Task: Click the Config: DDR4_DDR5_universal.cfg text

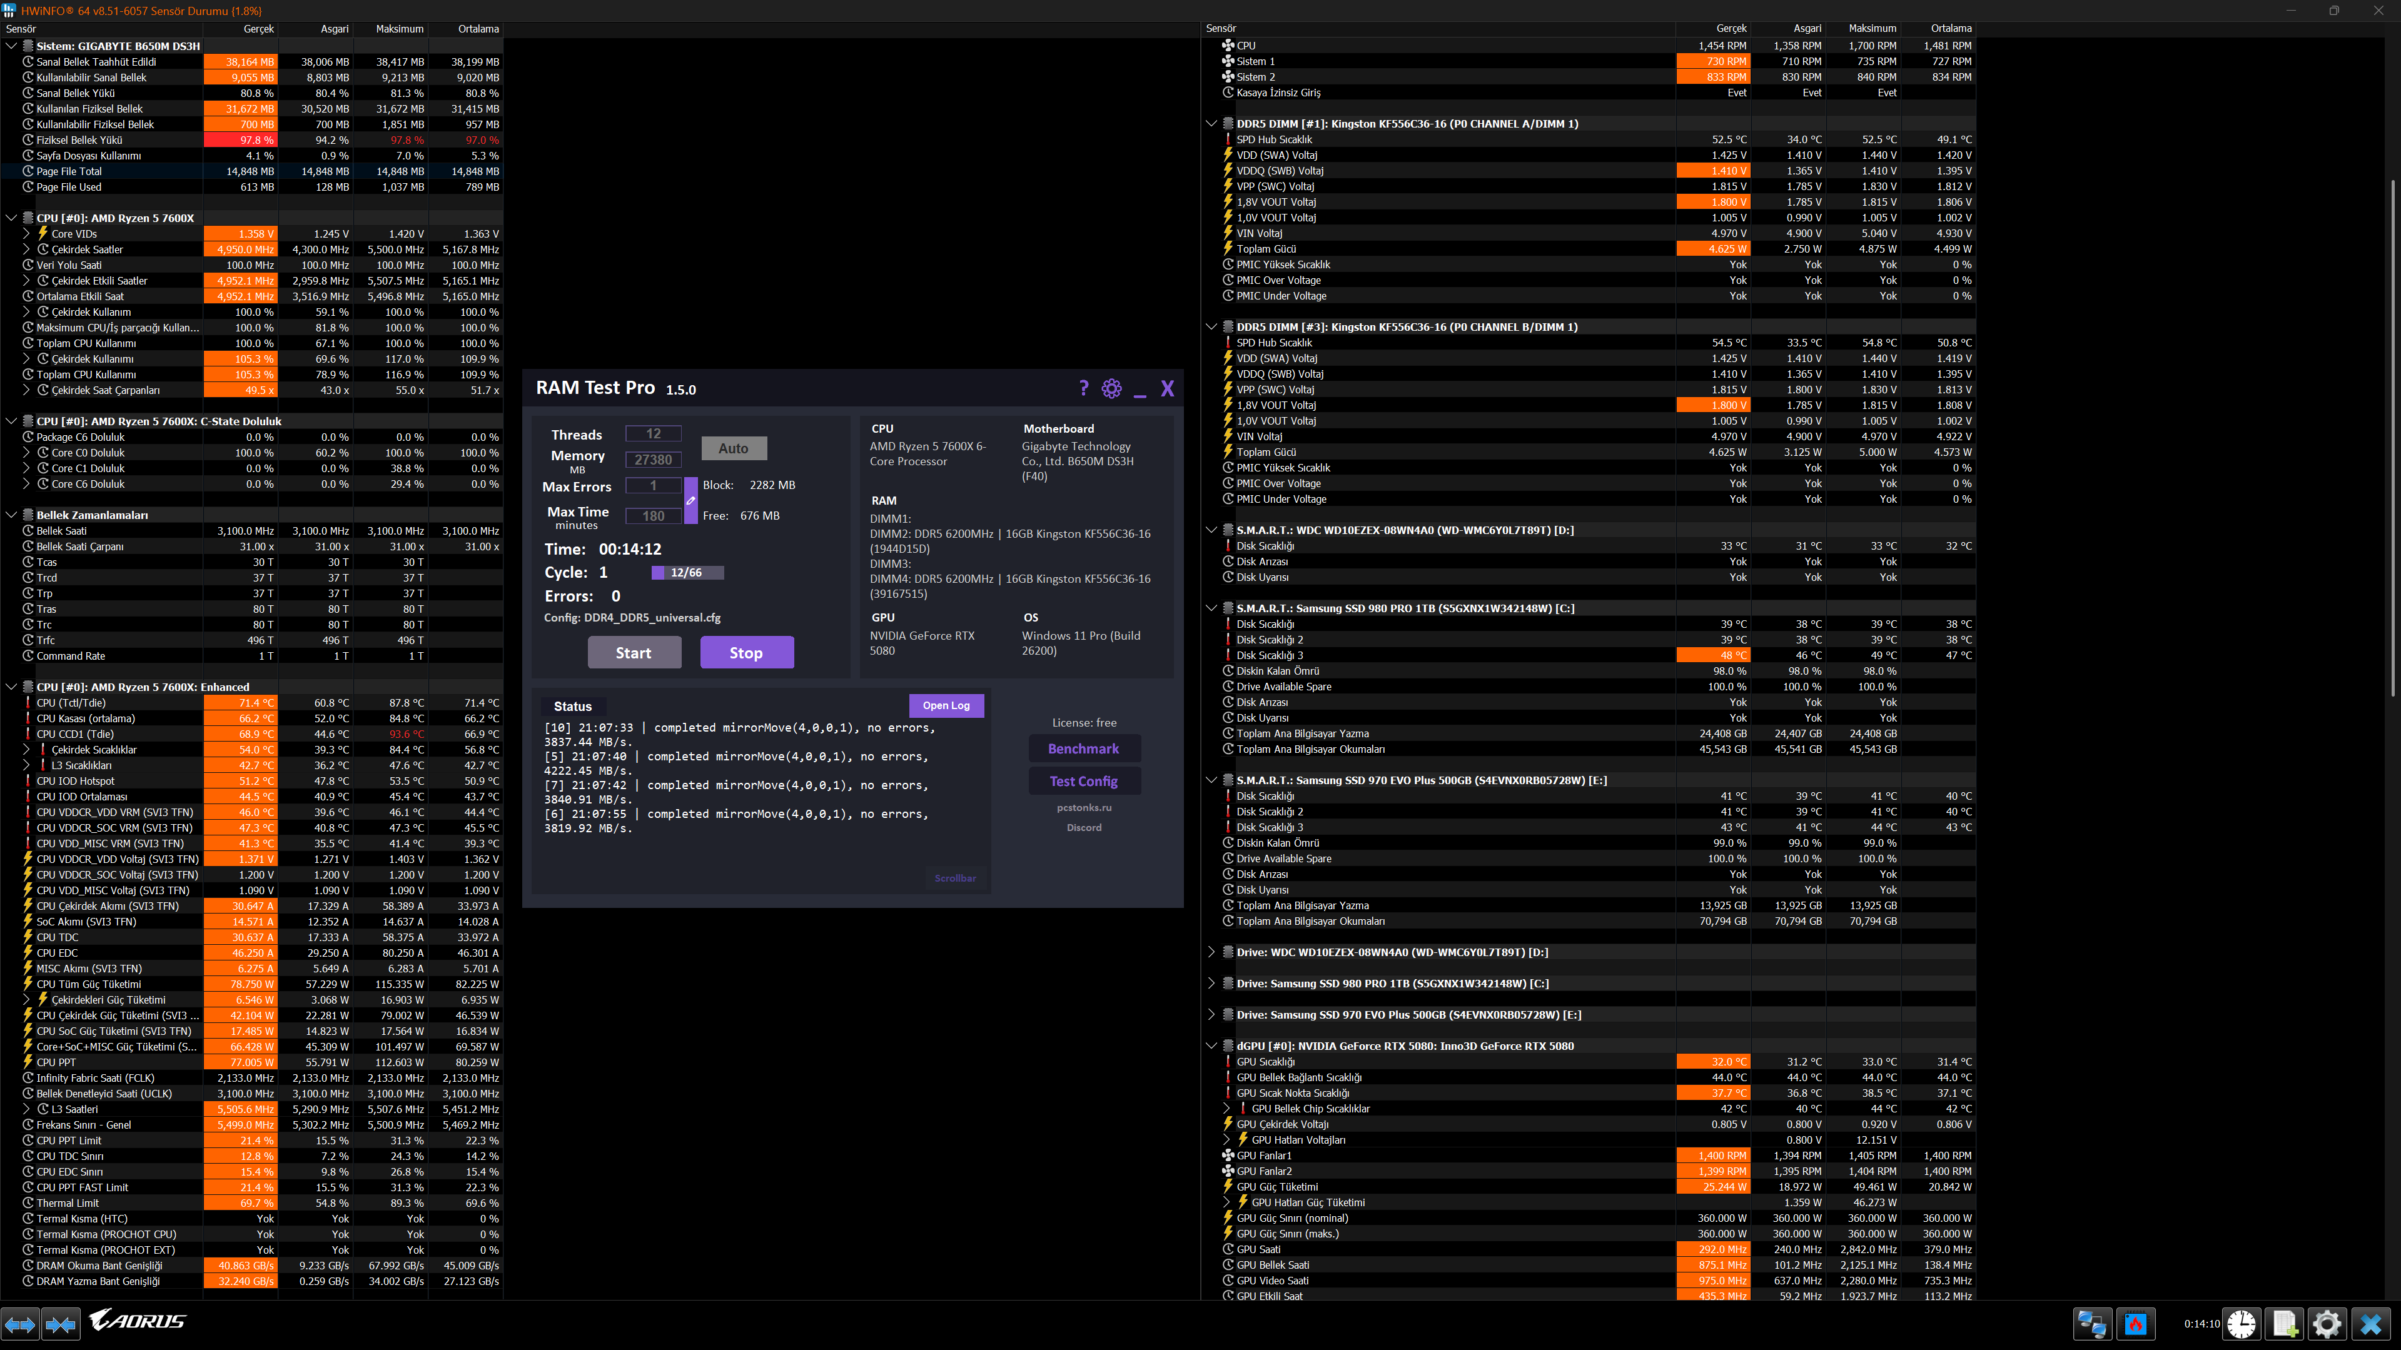Action: coord(633,618)
